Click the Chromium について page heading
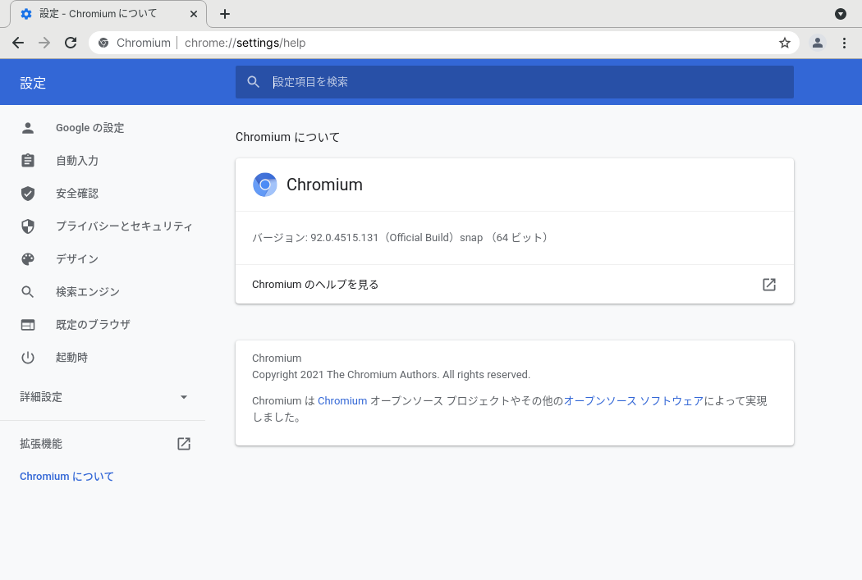862x580 pixels. (287, 137)
